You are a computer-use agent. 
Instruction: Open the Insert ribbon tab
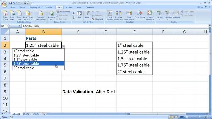(x=22, y=7)
